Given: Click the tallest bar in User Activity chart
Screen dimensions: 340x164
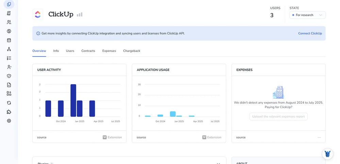Looking at the screenshot, I should 73,101.
